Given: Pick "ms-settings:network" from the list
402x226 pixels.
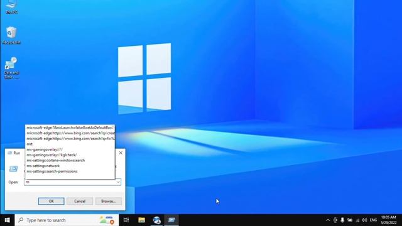Looking at the screenshot, I should tap(70, 166).
